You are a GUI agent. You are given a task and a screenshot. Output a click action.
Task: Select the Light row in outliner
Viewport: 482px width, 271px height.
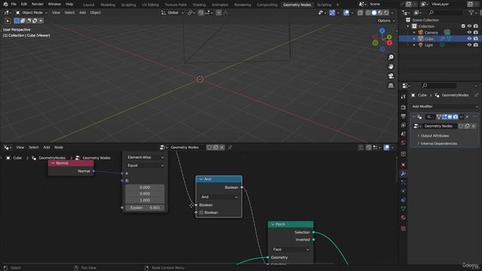point(440,45)
